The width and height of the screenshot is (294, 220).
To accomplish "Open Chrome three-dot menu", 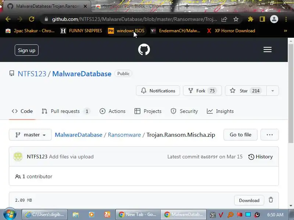I will pos(286,19).
